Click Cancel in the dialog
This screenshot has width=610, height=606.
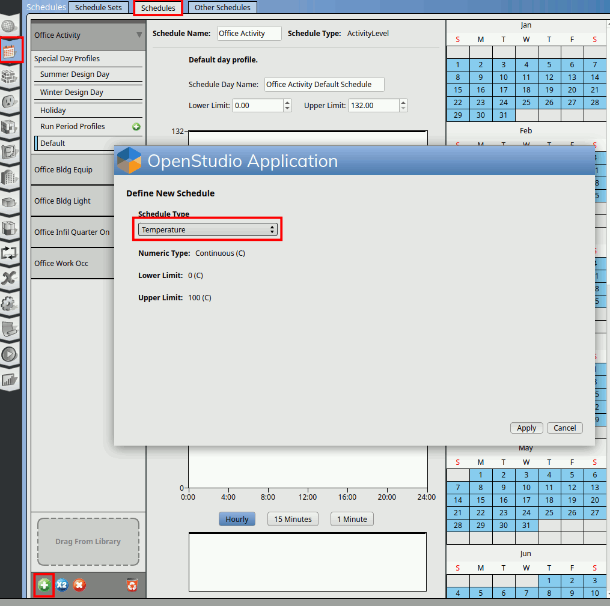pos(564,428)
